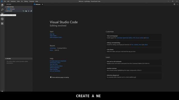This screenshot has width=179, height=100.
Task: Select the Welcome editor tab
Action: point(38,4)
